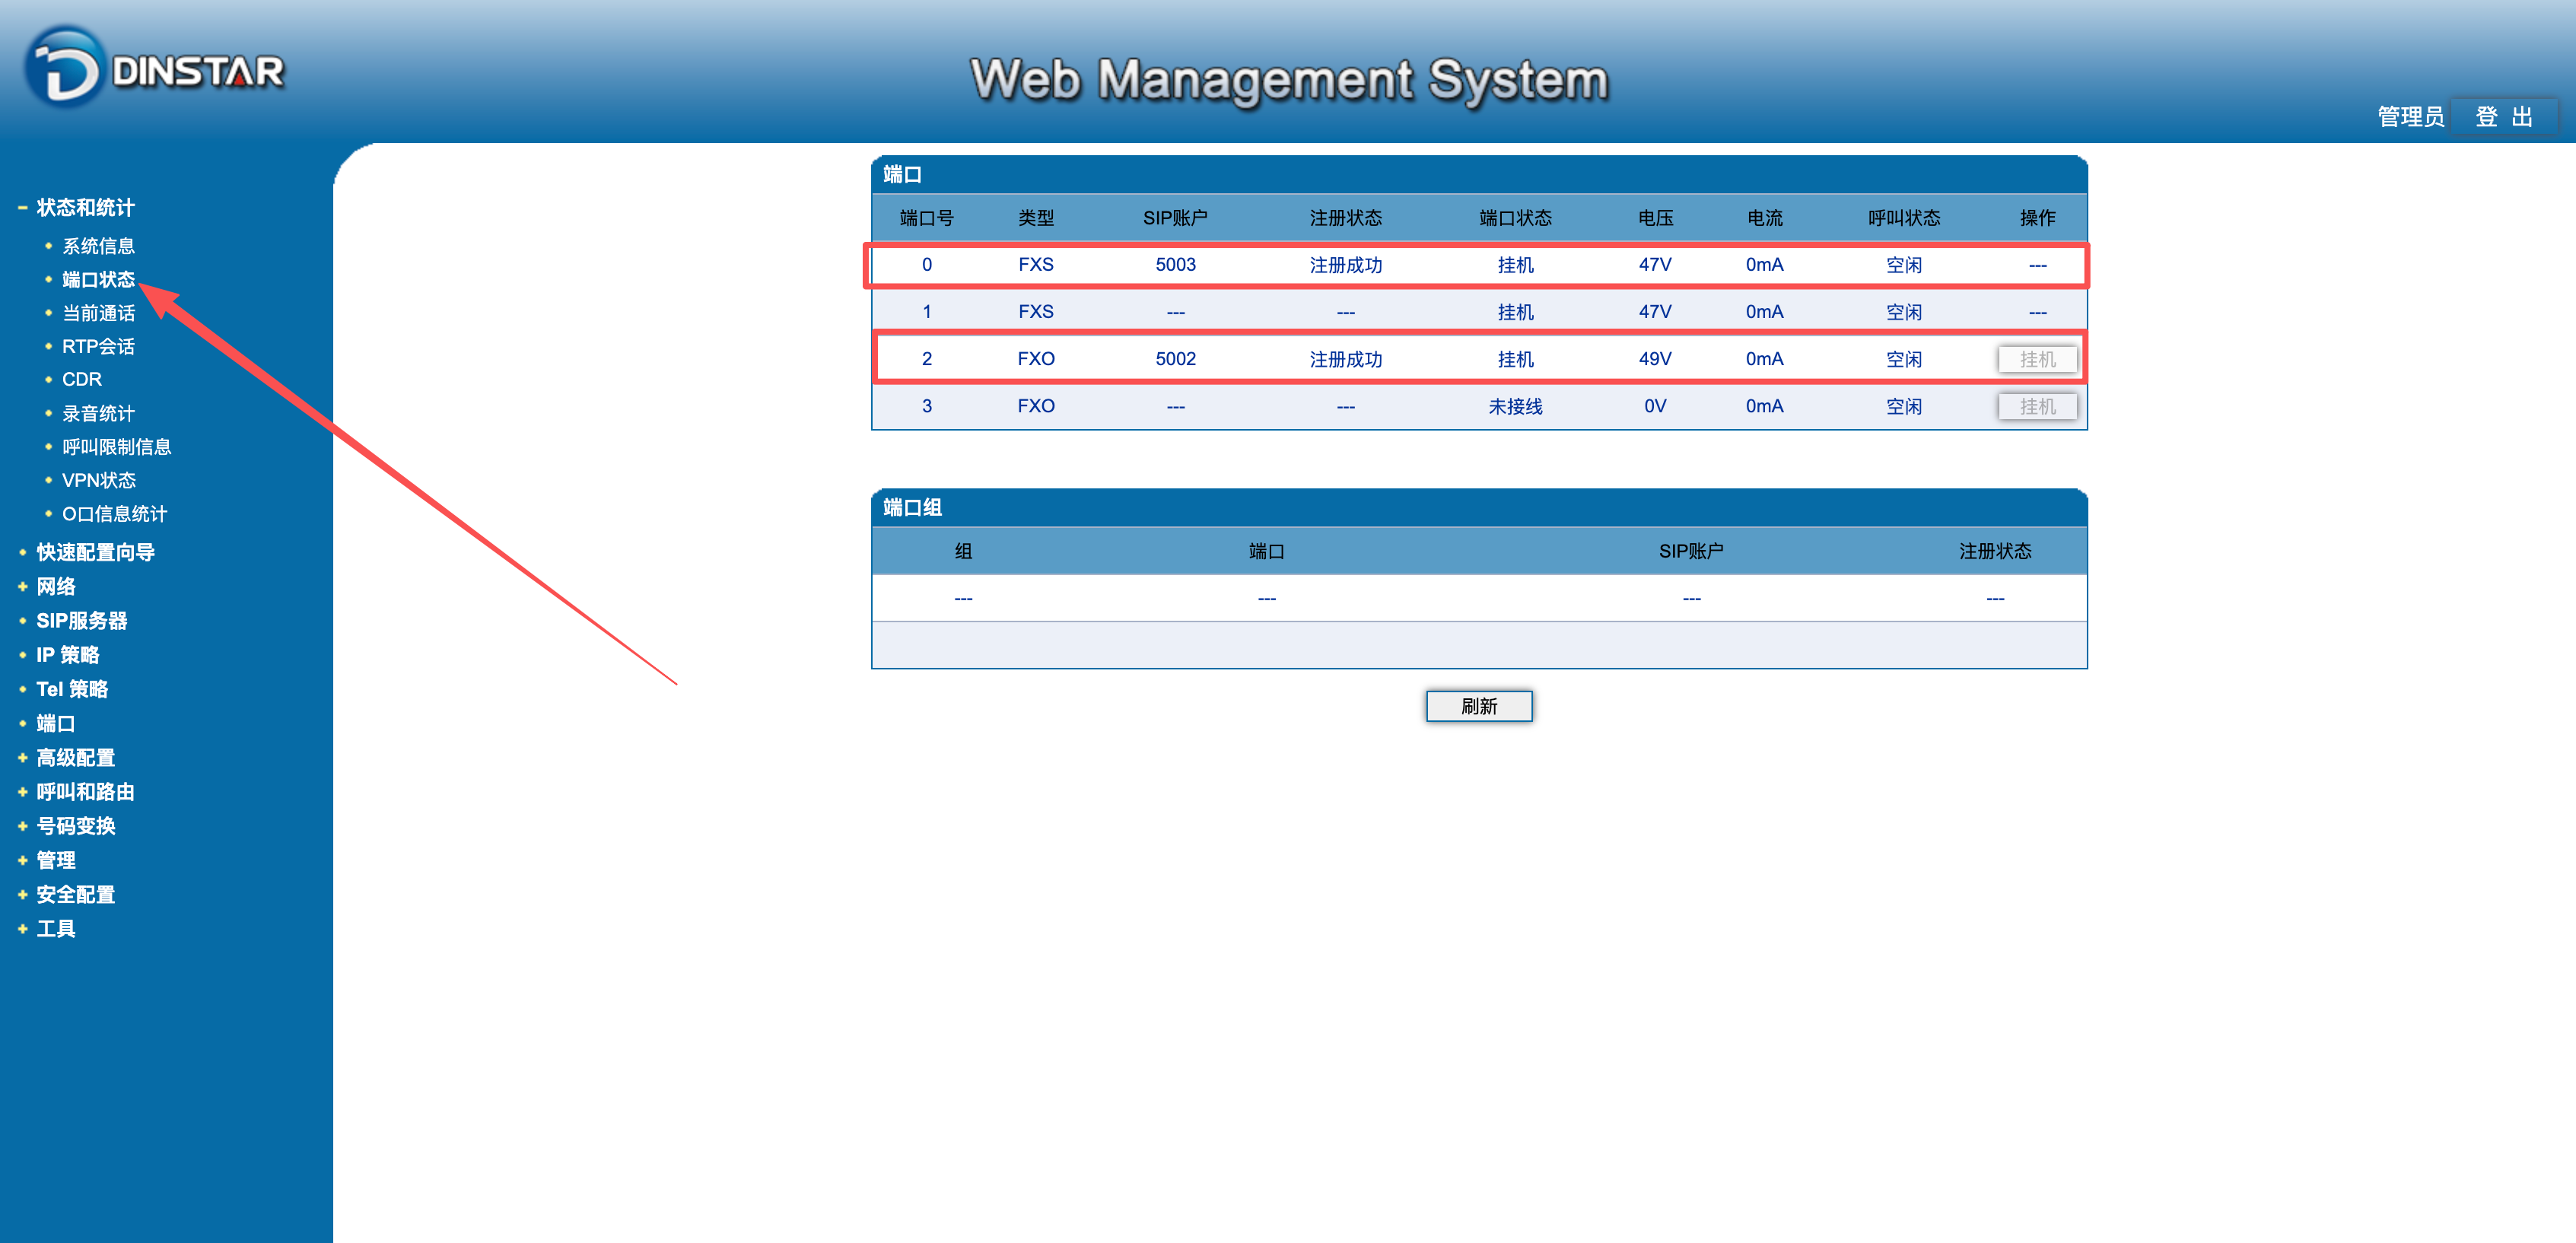Open the 呼叫限制信息 page

(116, 447)
